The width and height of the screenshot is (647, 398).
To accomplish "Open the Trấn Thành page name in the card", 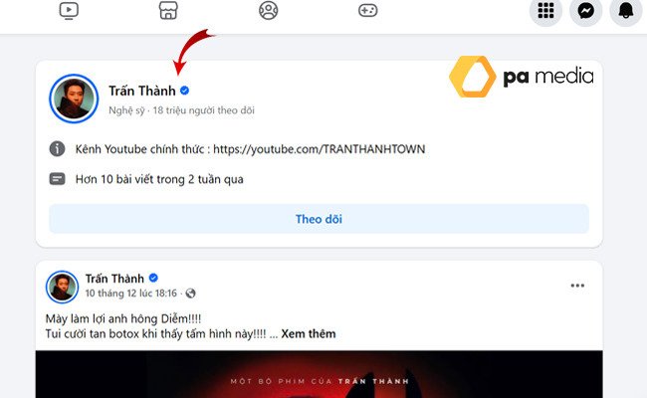I will (x=142, y=91).
